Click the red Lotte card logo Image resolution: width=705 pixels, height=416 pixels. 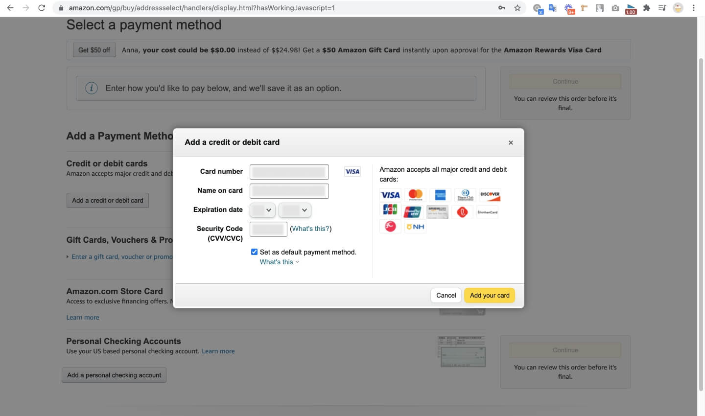point(463,212)
